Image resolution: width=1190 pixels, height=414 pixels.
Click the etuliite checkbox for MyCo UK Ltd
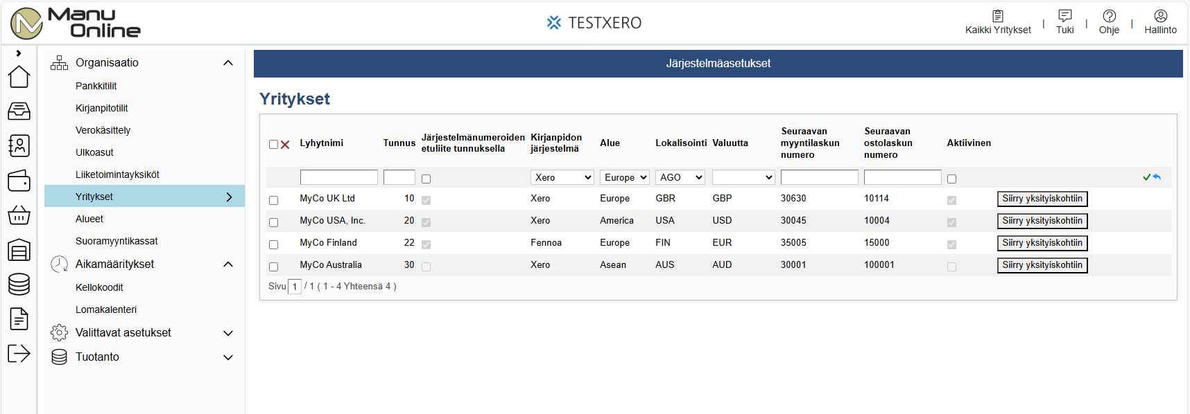tap(426, 200)
